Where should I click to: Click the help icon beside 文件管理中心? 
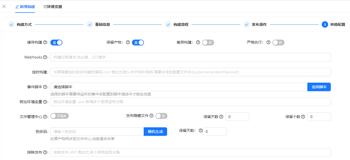click(x=45, y=117)
